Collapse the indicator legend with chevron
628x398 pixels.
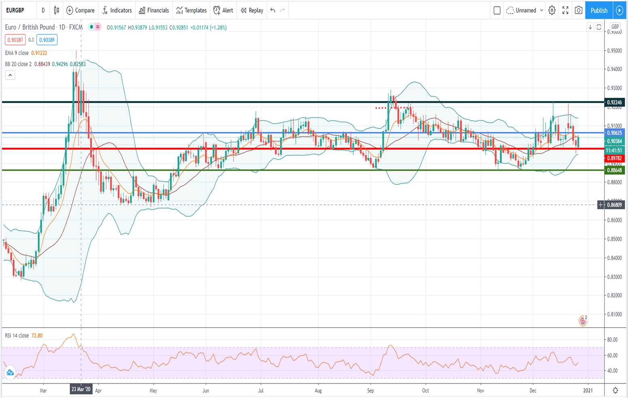[x=10, y=75]
